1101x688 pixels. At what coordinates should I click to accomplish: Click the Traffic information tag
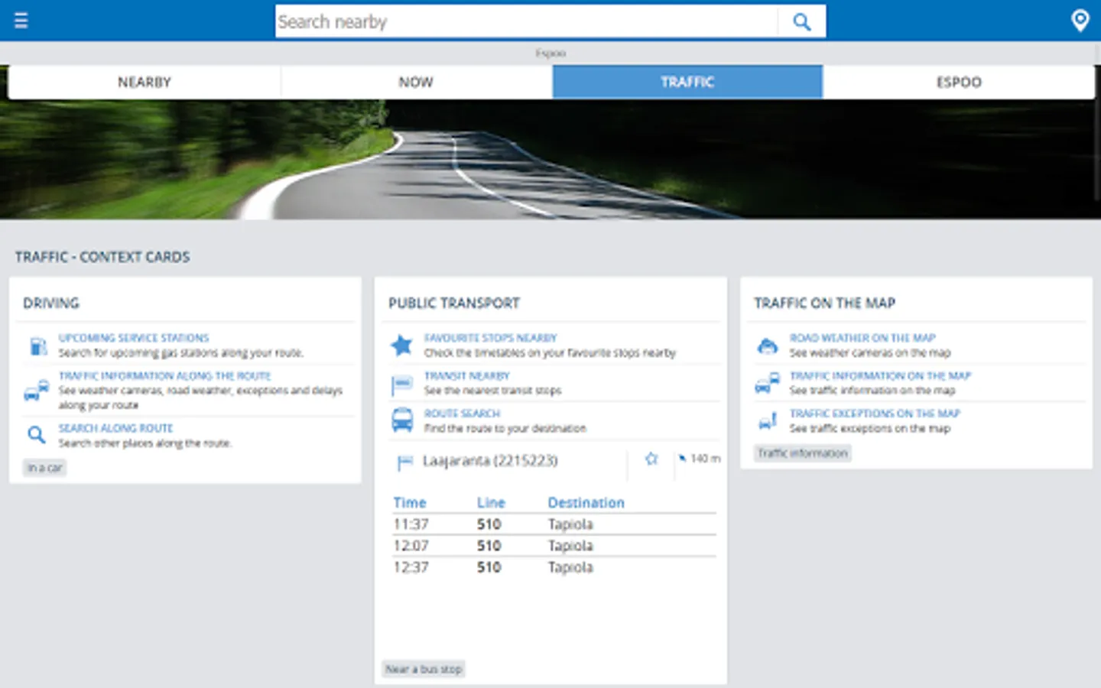click(803, 453)
